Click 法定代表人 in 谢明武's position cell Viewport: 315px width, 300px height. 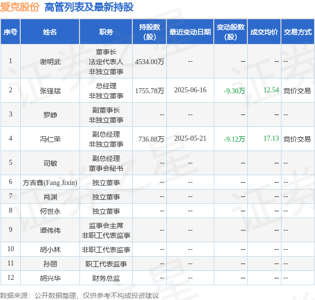click(x=106, y=62)
